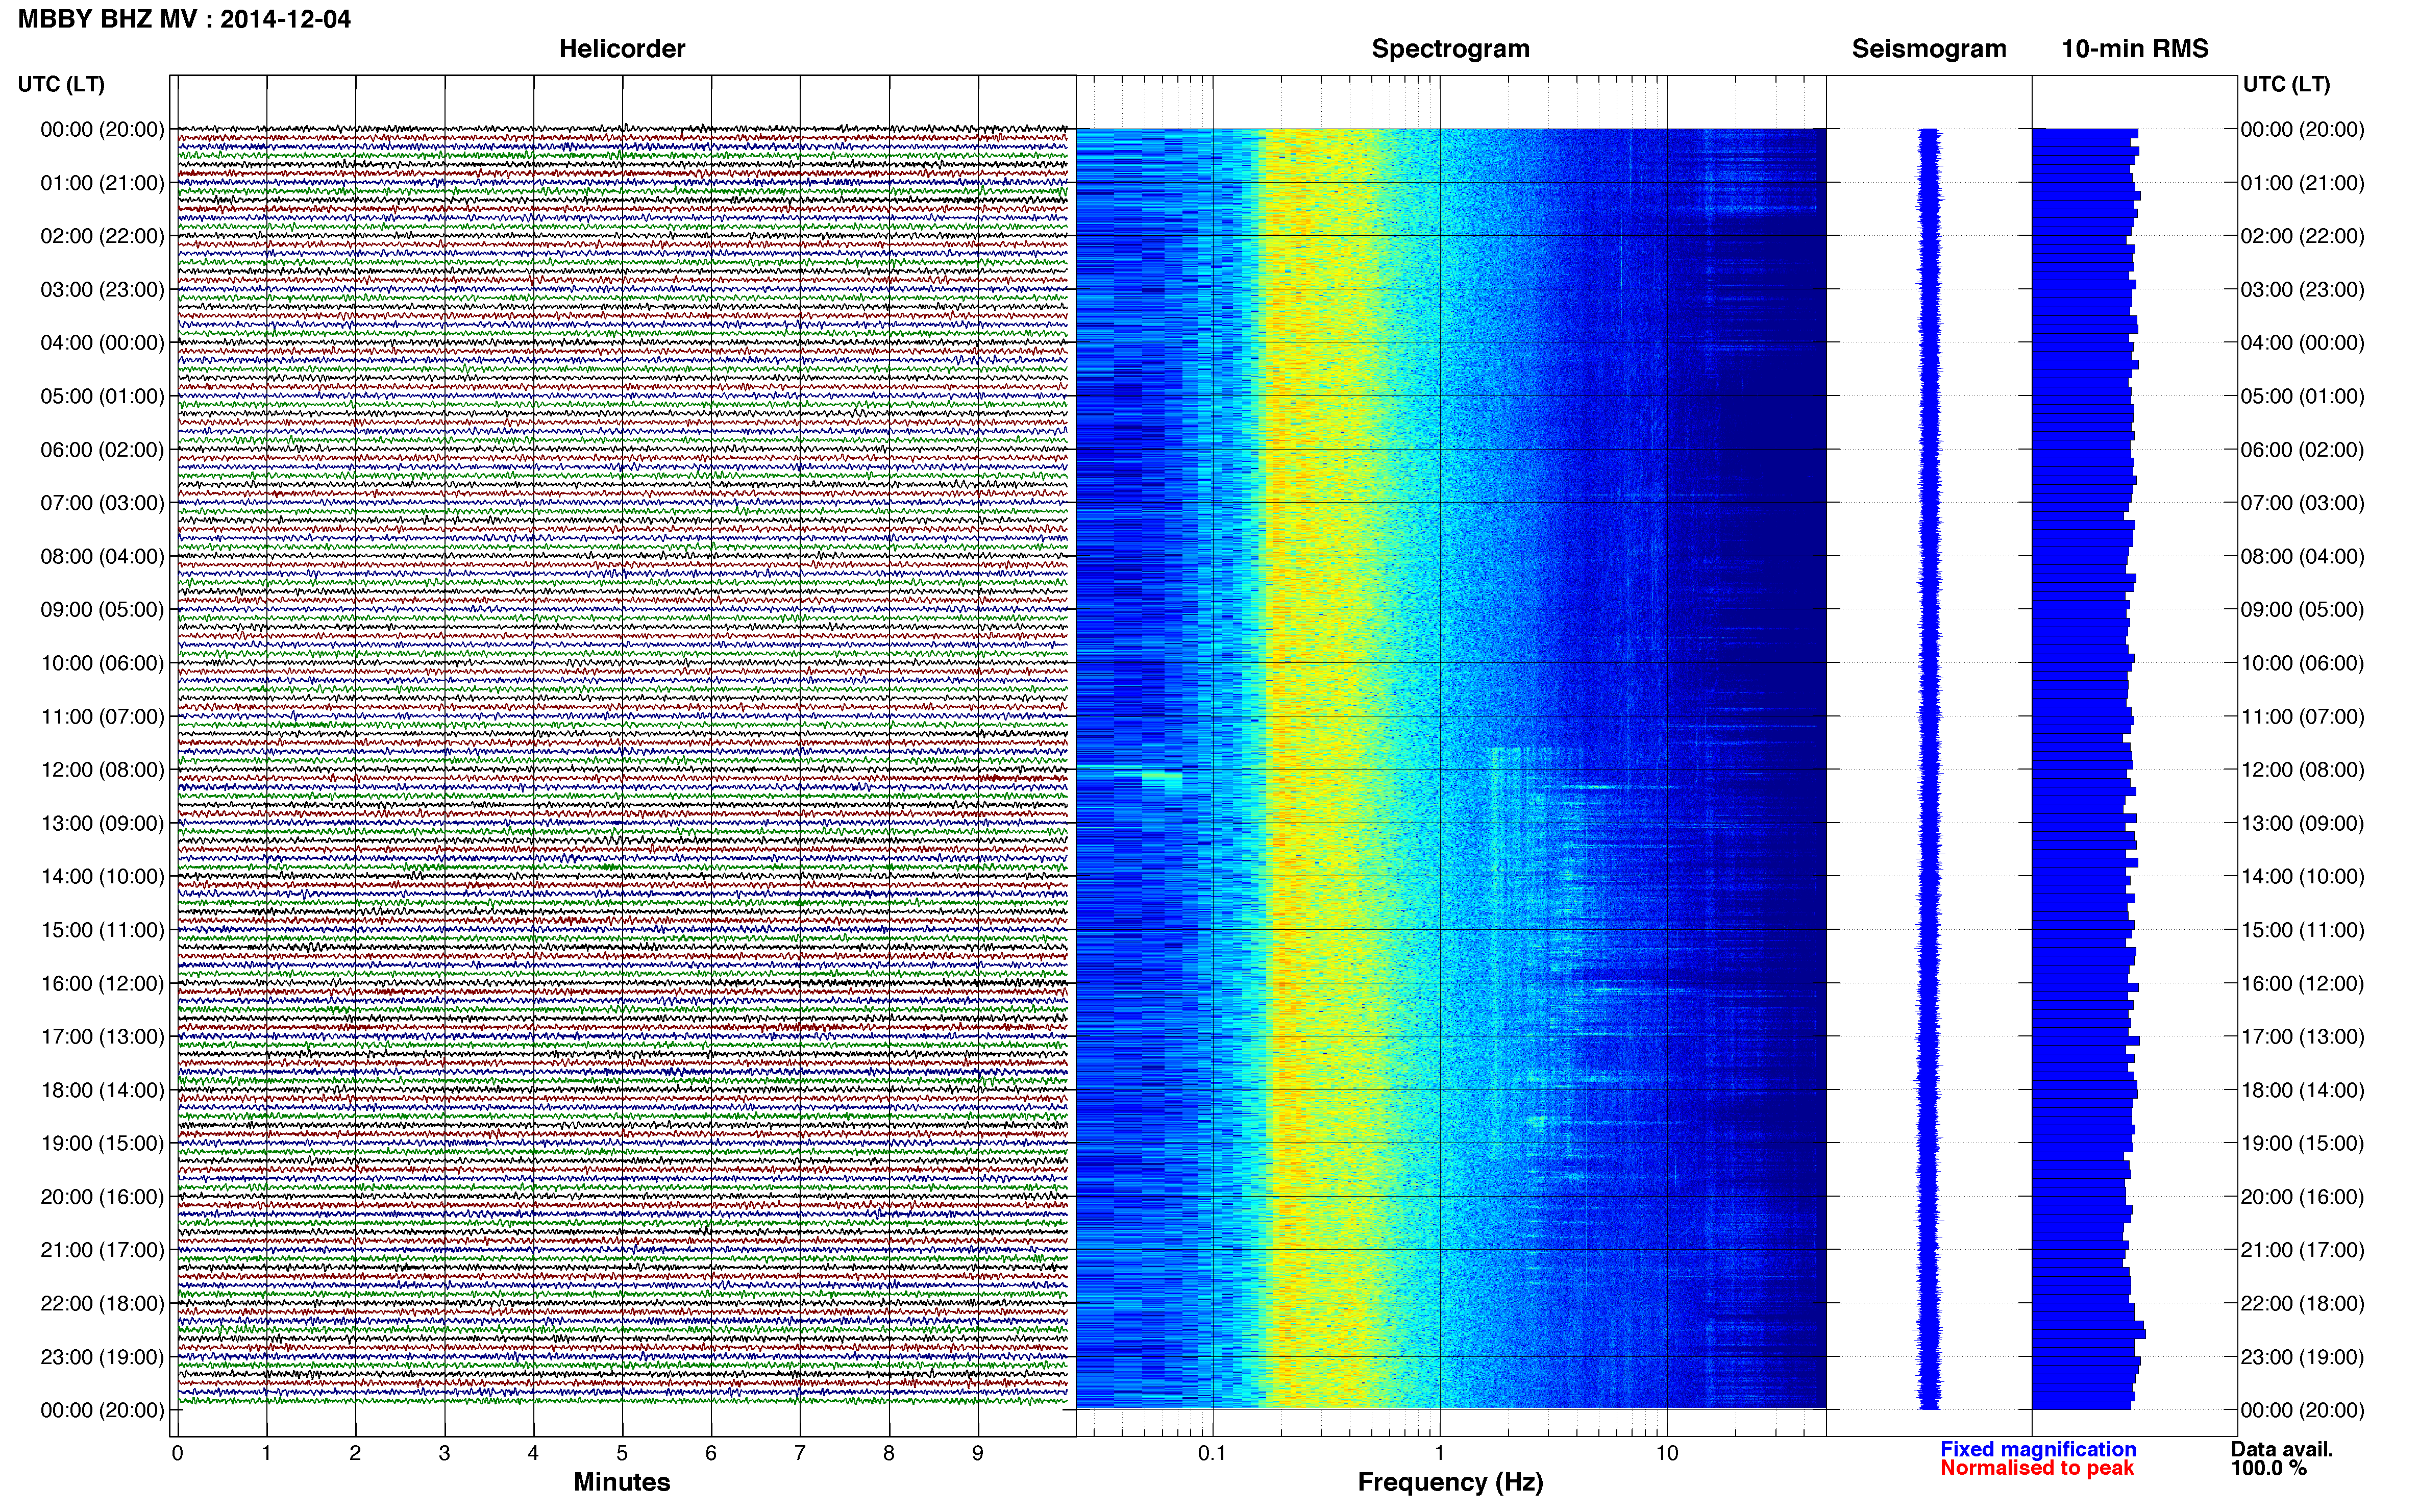Click the left '05:00 (01:00)' time label
Viewport: 2419px width, 1512px height.
[102, 396]
